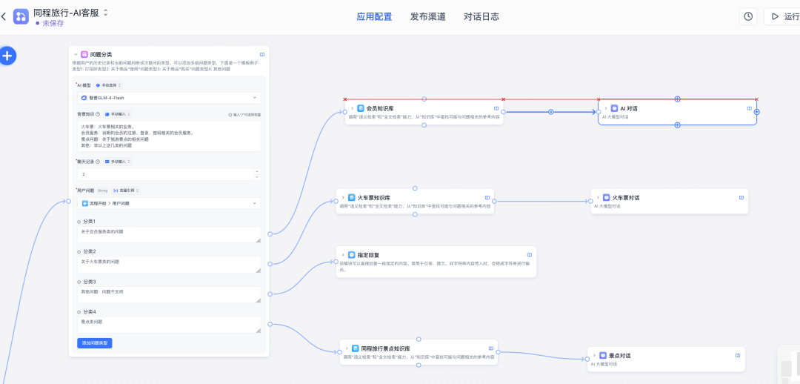Click the 未保存 status text
800x384 pixels.
tap(53, 23)
